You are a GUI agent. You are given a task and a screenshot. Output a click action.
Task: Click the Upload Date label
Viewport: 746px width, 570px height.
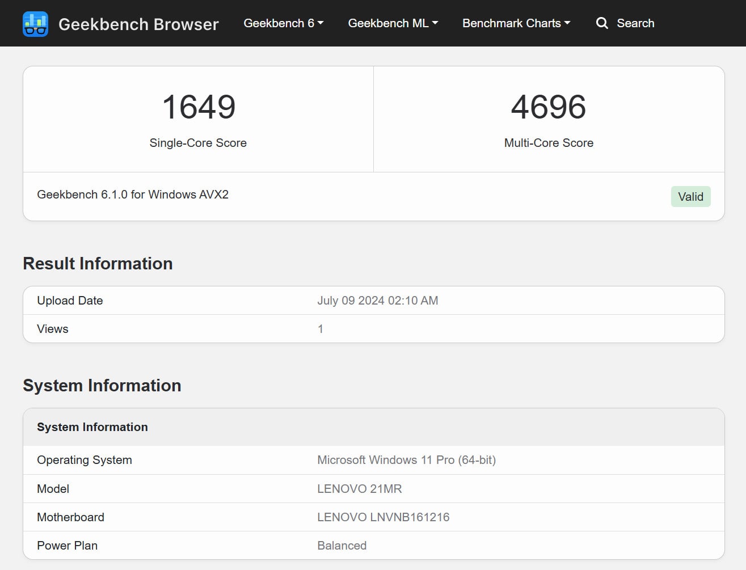[70, 301]
